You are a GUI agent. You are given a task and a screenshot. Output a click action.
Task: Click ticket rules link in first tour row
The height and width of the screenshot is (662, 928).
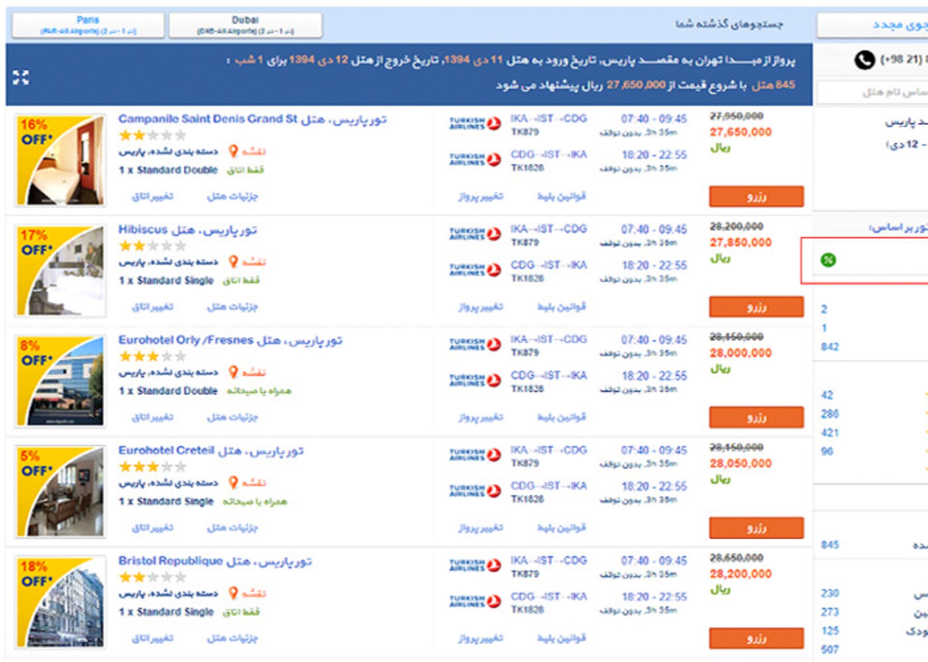pos(561,196)
